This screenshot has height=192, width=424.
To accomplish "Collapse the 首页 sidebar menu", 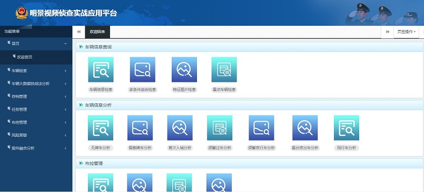I will click(36, 44).
